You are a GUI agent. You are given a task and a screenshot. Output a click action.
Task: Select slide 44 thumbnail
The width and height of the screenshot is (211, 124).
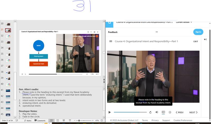pos(8,109)
